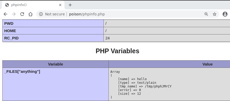Screen dimensions: 230x101
Task: Click the globe favicon on the tab
Action: coord(7,5)
